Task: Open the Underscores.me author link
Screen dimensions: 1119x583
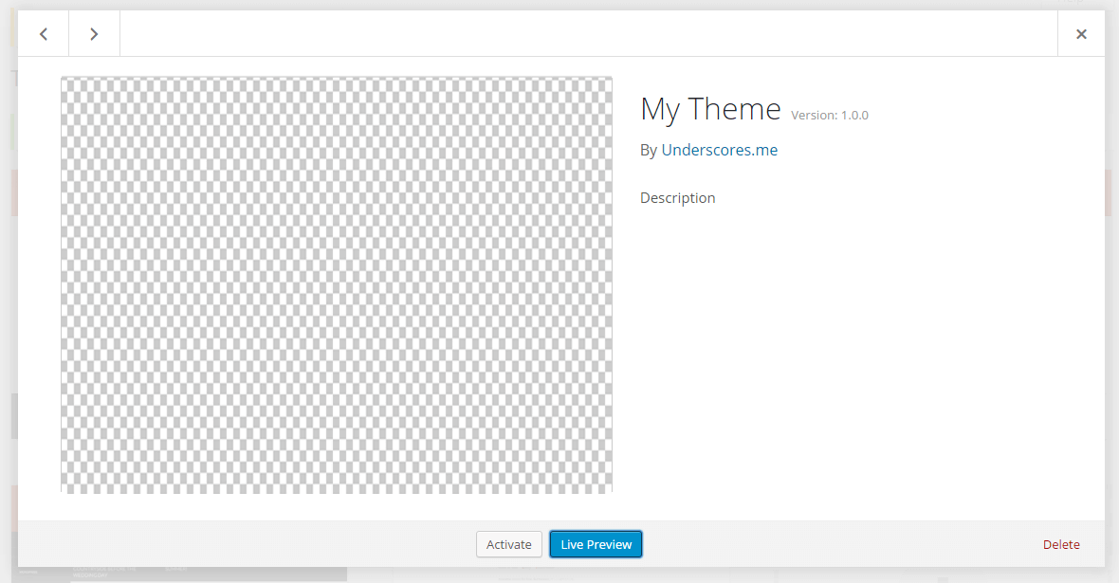Action: tap(720, 150)
